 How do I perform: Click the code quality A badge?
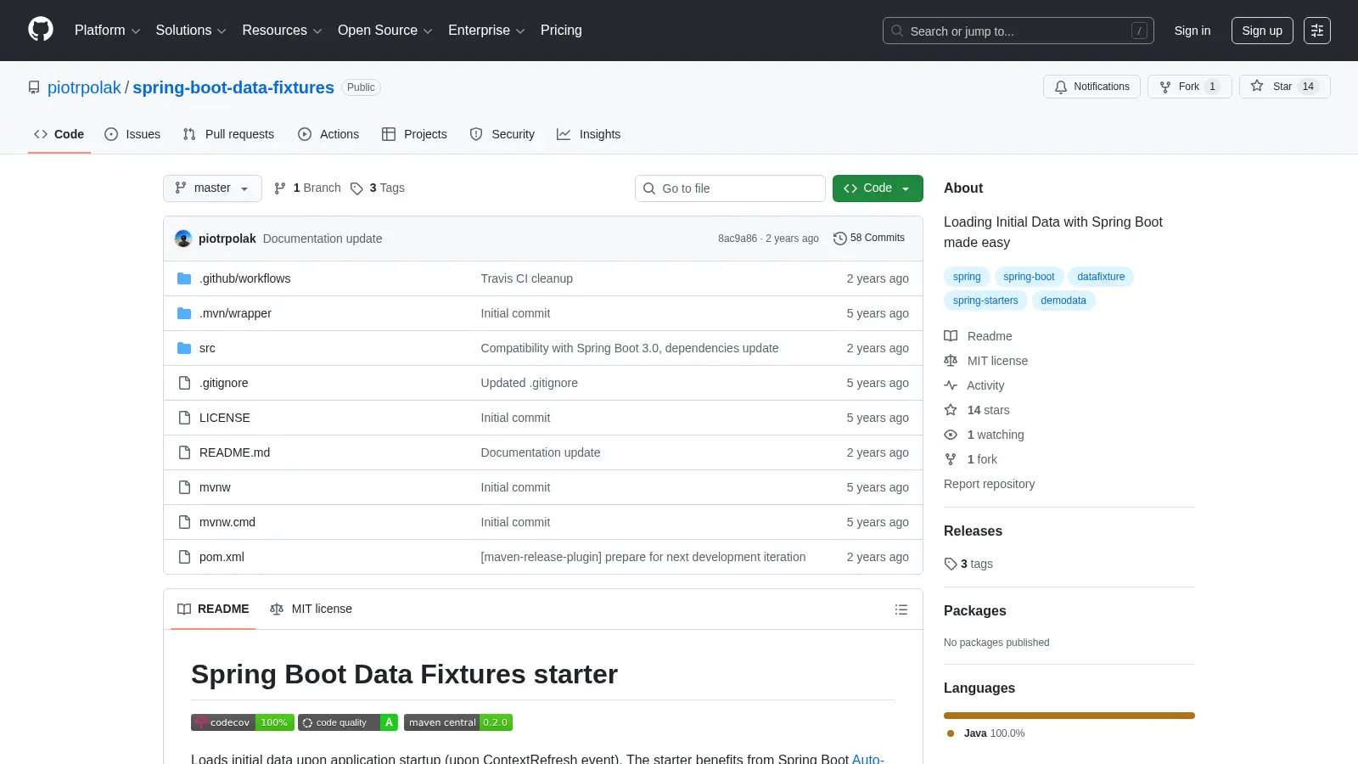[x=348, y=722]
